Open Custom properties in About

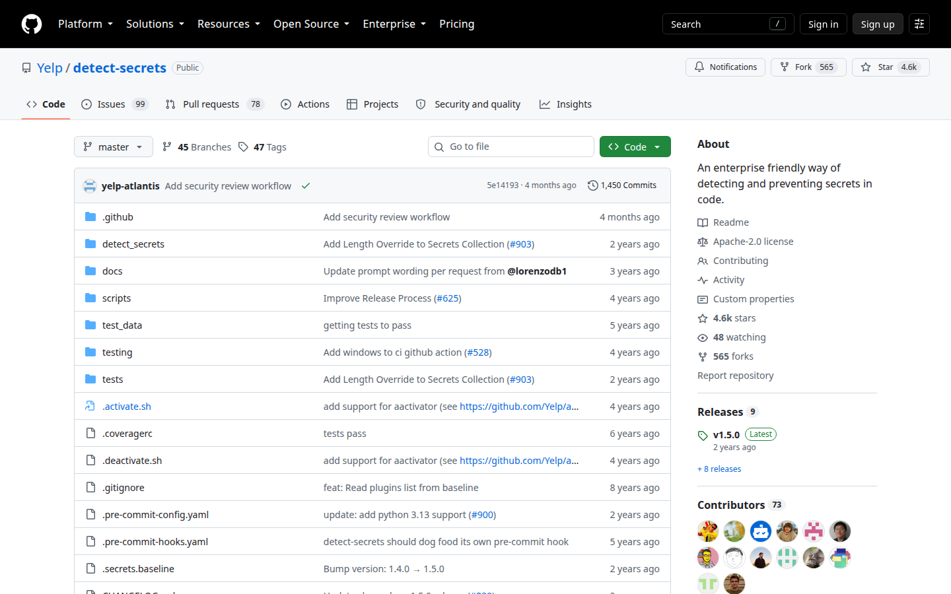(x=746, y=299)
